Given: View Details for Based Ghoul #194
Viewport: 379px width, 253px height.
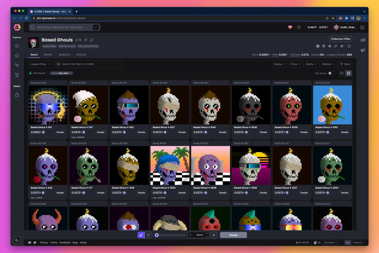Looking at the screenshot, I should [x=60, y=133].
